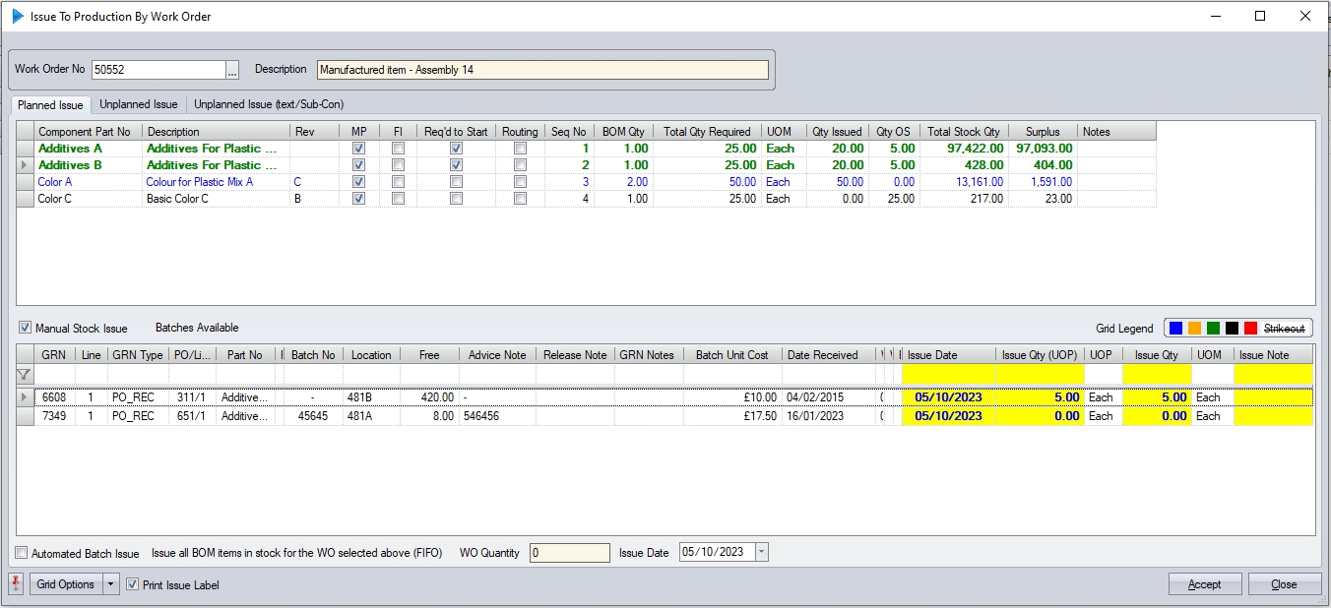Viewport: 1331px width, 608px height.
Task: Open Unplanned Issue (text/Sub-Con) tab
Action: 268,104
